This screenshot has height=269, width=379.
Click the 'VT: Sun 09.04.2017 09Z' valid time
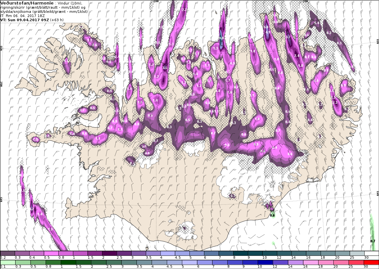(25, 20)
